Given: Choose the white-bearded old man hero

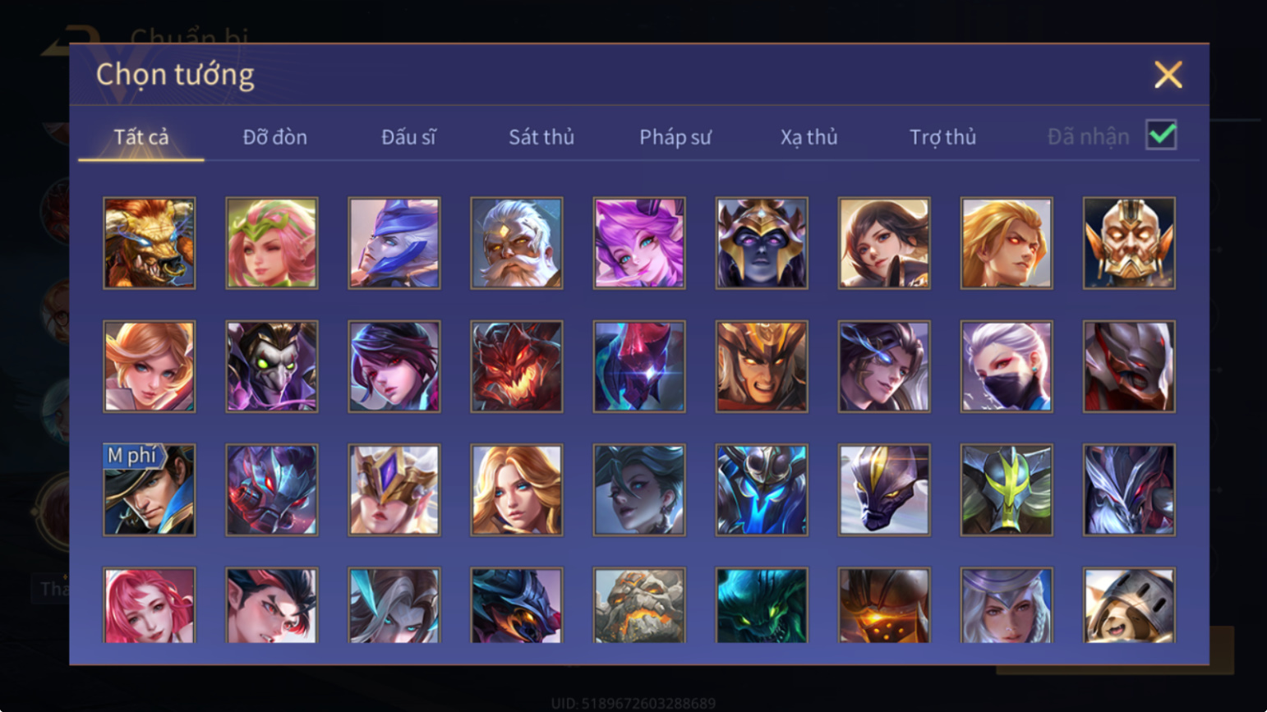Looking at the screenshot, I should click(517, 243).
